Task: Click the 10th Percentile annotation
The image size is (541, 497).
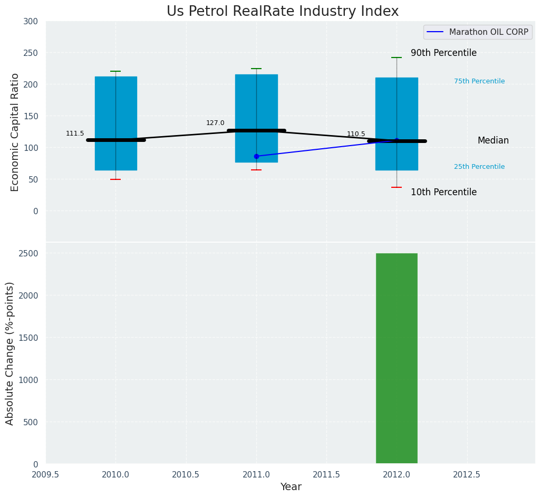Action: point(443,193)
